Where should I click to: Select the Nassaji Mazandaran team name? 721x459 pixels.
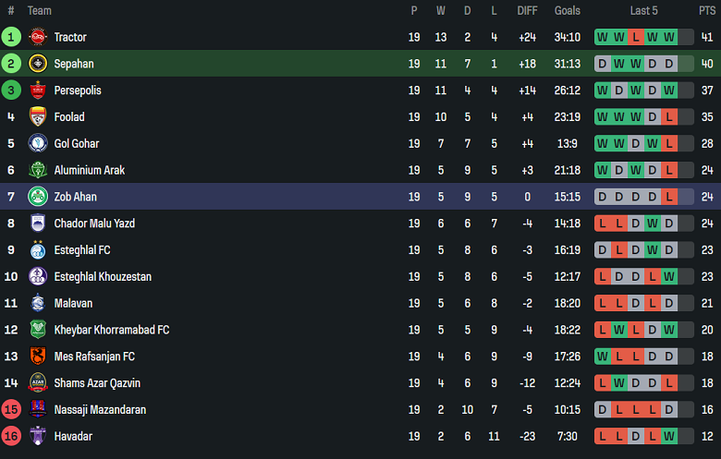100,410
